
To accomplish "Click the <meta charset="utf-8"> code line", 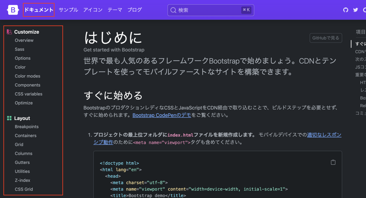I will (139, 183).
